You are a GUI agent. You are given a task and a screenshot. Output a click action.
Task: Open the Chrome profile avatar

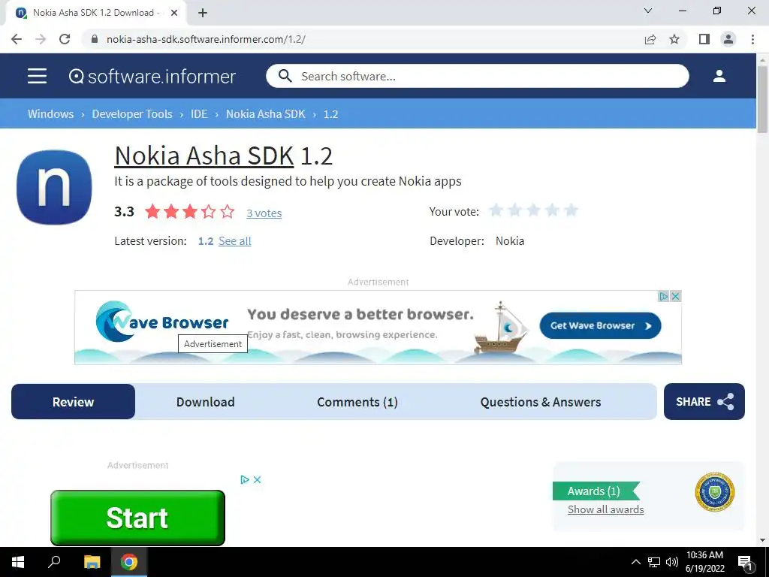(728, 39)
